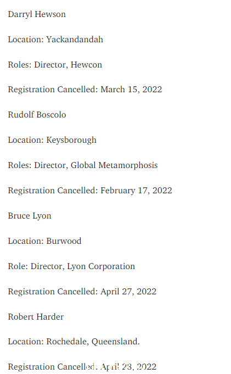The image size is (231, 374).
Task: Click Registration Cancelled: February 17, 2022
Action: click(90, 191)
